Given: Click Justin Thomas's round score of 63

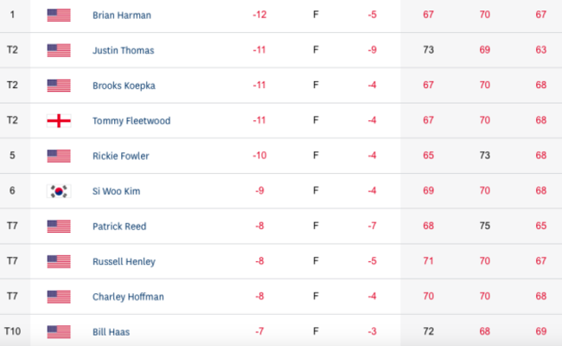Looking at the screenshot, I should [540, 50].
